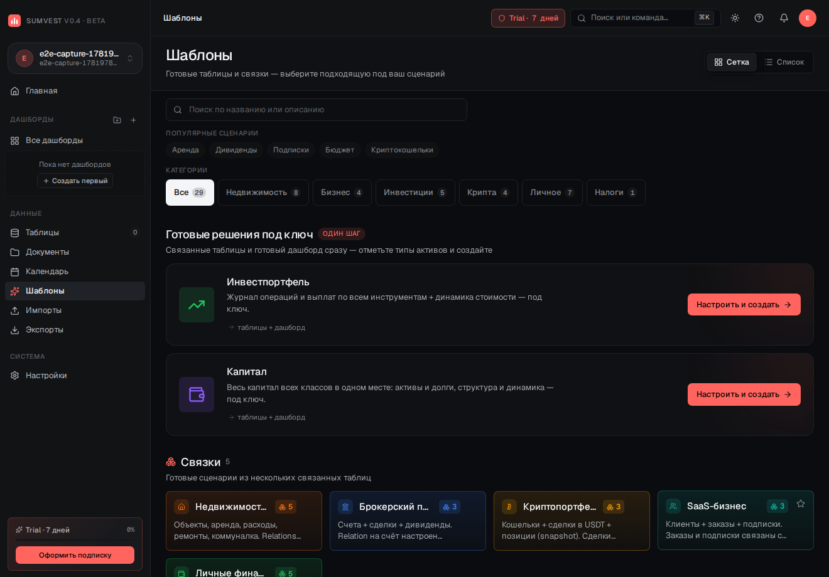This screenshot has width=829, height=577.
Task: Open command palette search box
Action: (x=645, y=18)
